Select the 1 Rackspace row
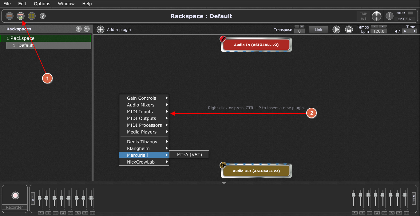The width and height of the screenshot is (420, 216). click(x=46, y=38)
